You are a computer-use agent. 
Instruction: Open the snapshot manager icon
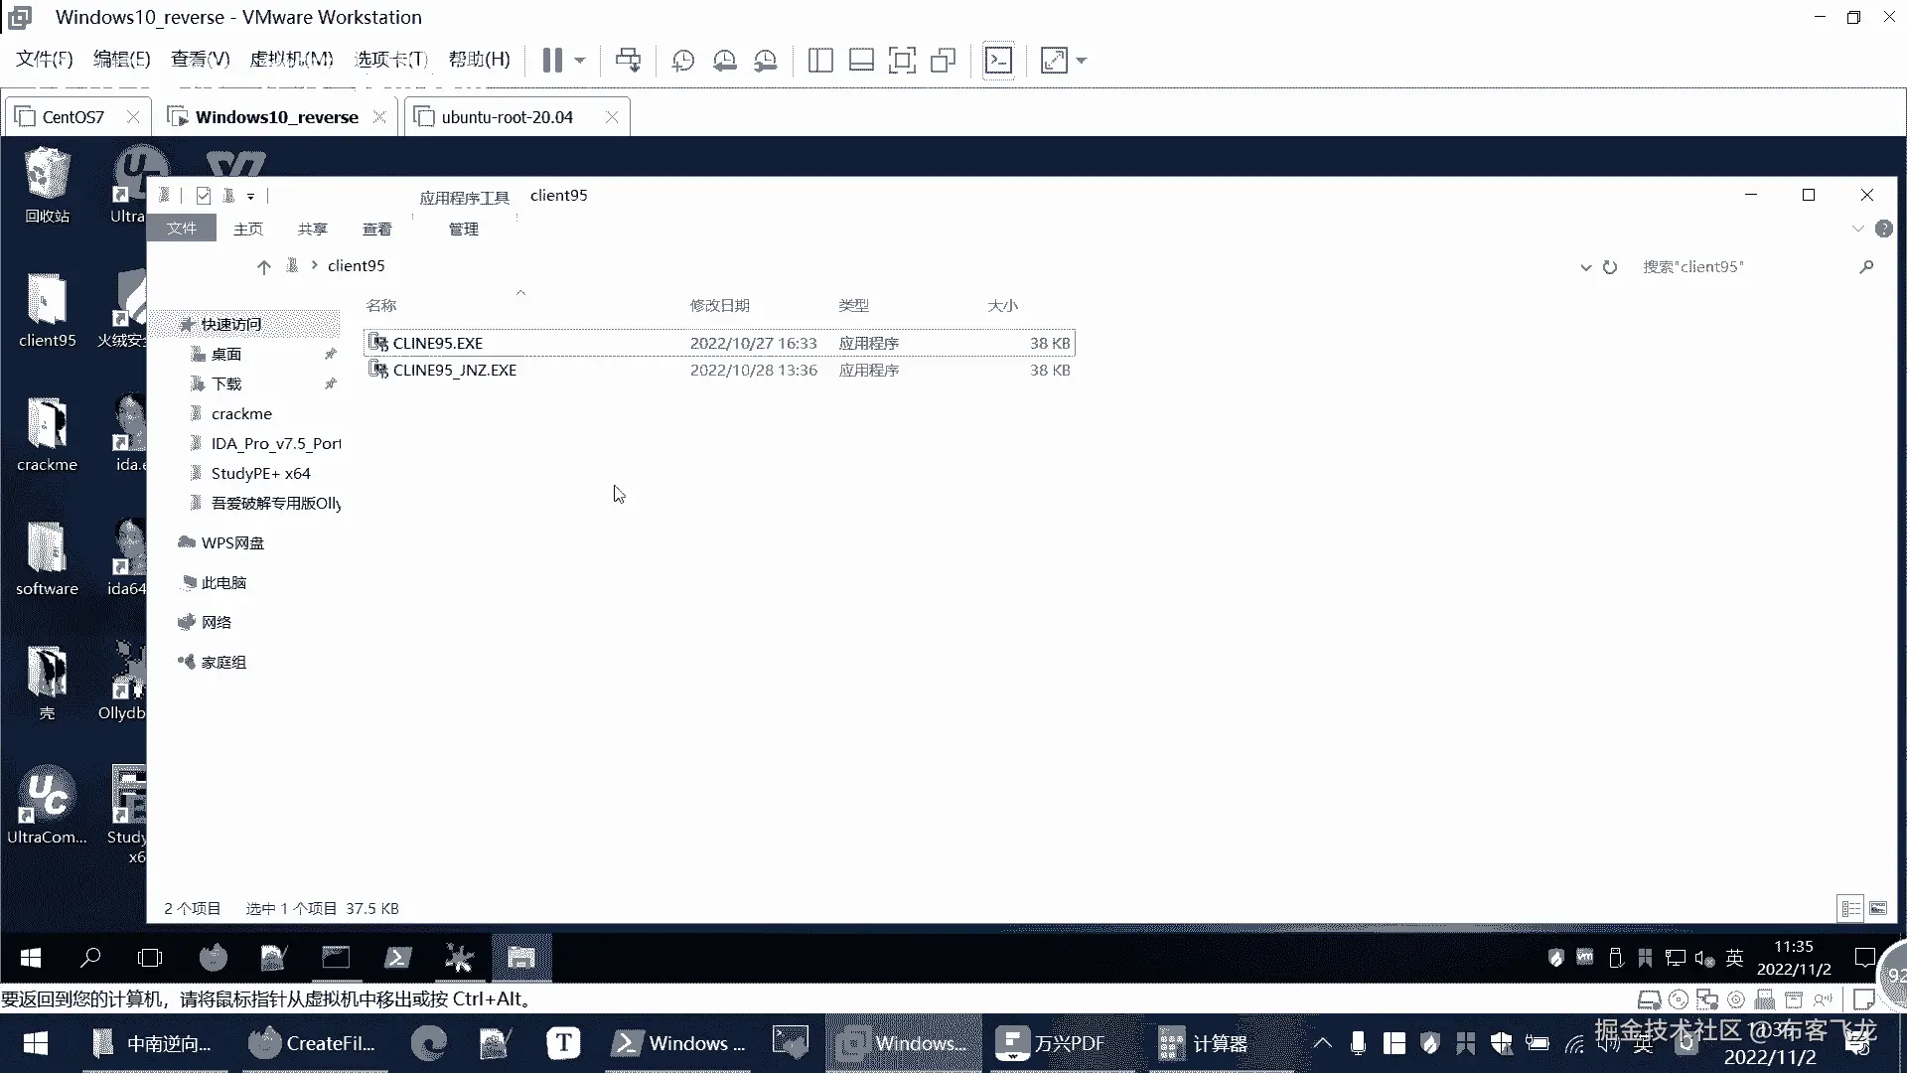[x=765, y=61]
